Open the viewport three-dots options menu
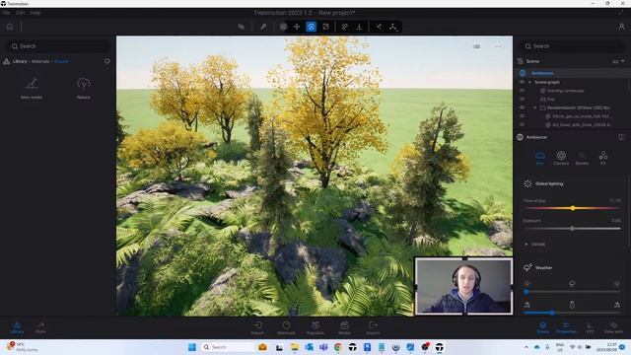 498,46
